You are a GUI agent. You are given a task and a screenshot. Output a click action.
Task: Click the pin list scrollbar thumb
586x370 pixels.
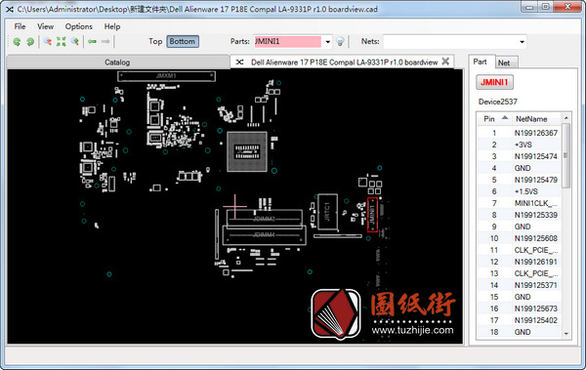[x=566, y=155]
